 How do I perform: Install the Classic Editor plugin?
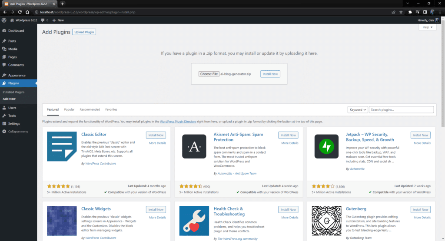click(156, 135)
